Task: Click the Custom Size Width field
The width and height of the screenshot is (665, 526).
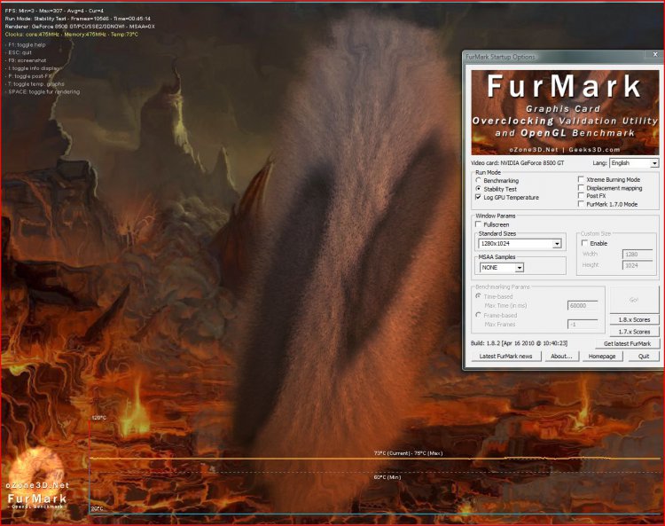Action: pos(638,254)
